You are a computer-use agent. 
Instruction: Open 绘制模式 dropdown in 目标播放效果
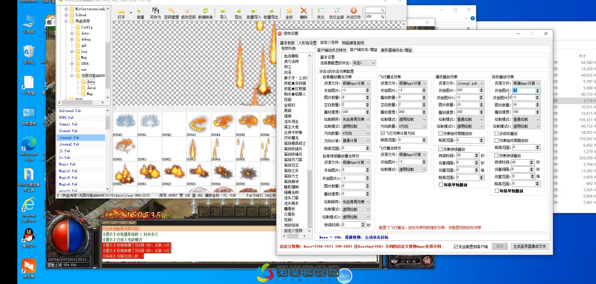(526, 119)
